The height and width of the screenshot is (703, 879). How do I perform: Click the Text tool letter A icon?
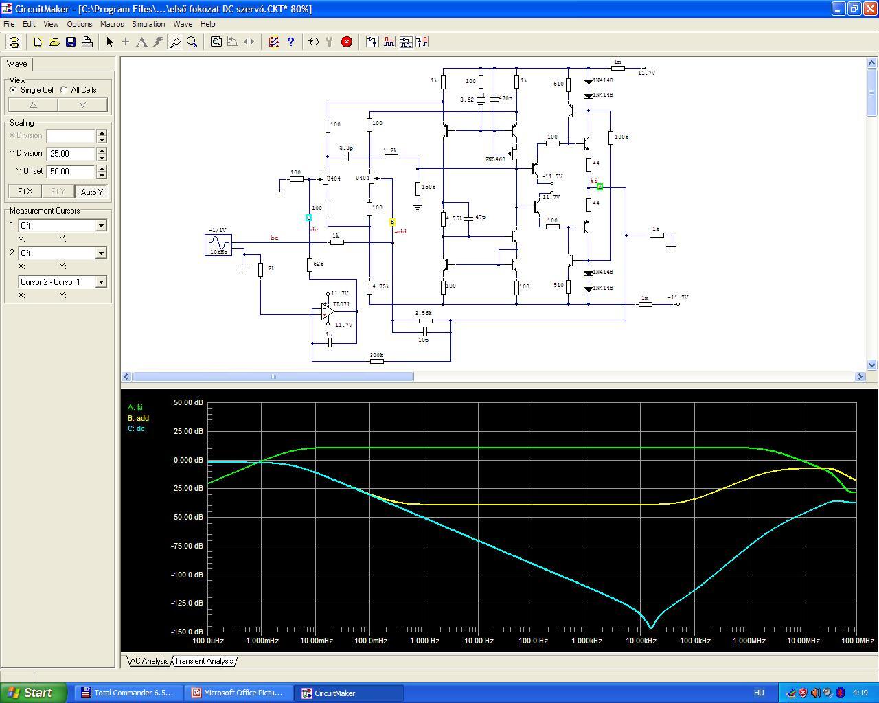(141, 42)
